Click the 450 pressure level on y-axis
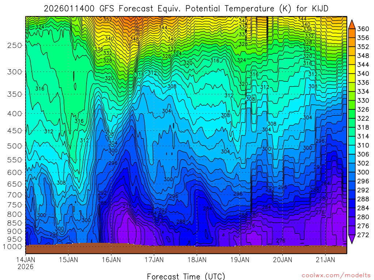The width and height of the screenshot is (374, 280). [x=15, y=131]
